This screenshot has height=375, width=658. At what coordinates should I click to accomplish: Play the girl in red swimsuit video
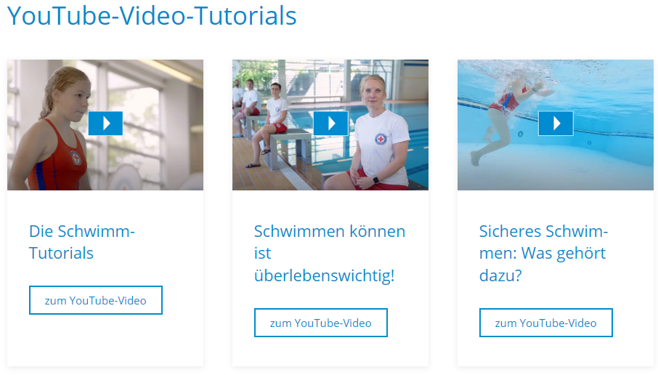point(105,123)
